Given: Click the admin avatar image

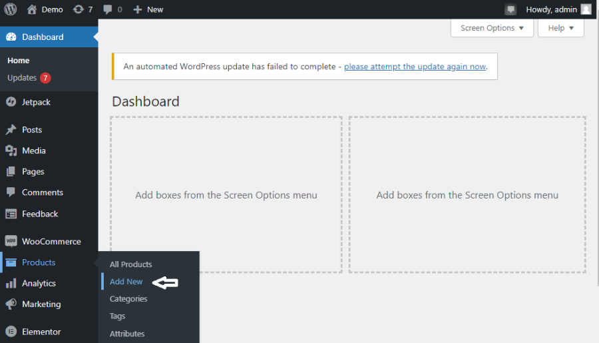Looking at the screenshot, I should [x=586, y=9].
